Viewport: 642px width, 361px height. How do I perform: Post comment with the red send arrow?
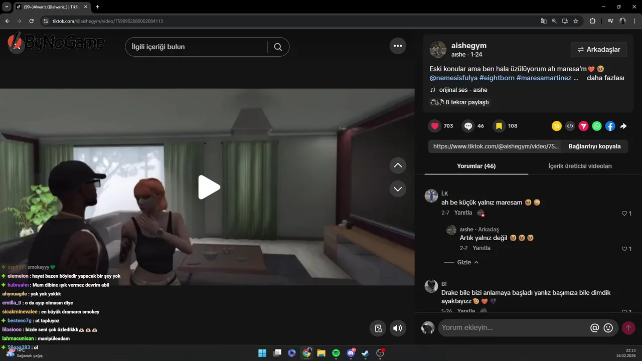point(628,328)
